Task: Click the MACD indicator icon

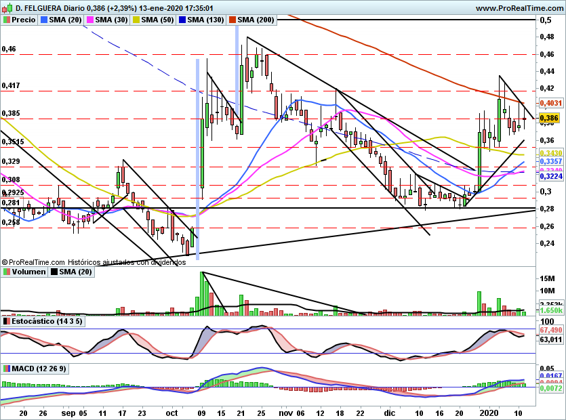Action: pyautogui.click(x=7, y=369)
